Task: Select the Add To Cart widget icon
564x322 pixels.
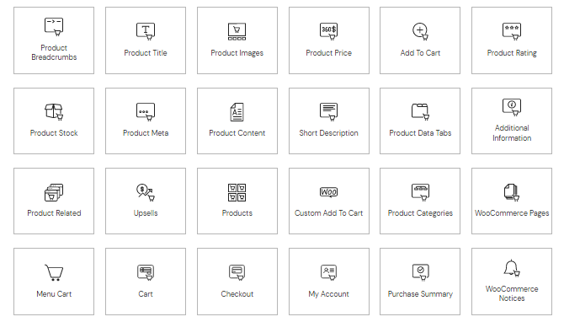Action: [x=420, y=31]
